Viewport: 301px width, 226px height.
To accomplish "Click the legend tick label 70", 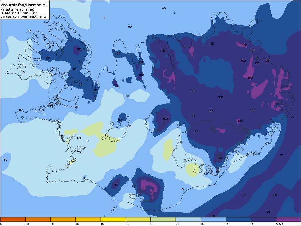I will coord(178,224).
